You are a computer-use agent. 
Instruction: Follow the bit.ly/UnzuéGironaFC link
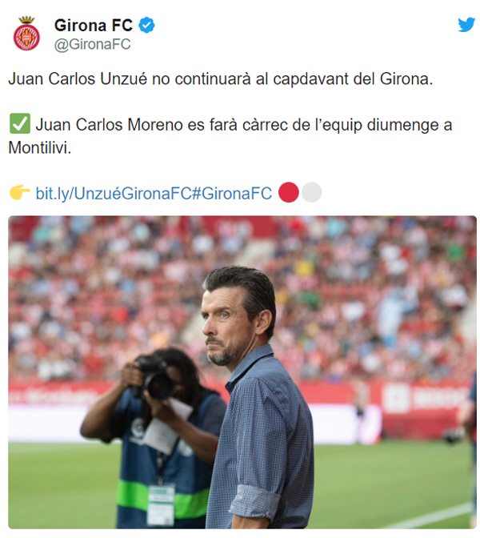coord(114,193)
